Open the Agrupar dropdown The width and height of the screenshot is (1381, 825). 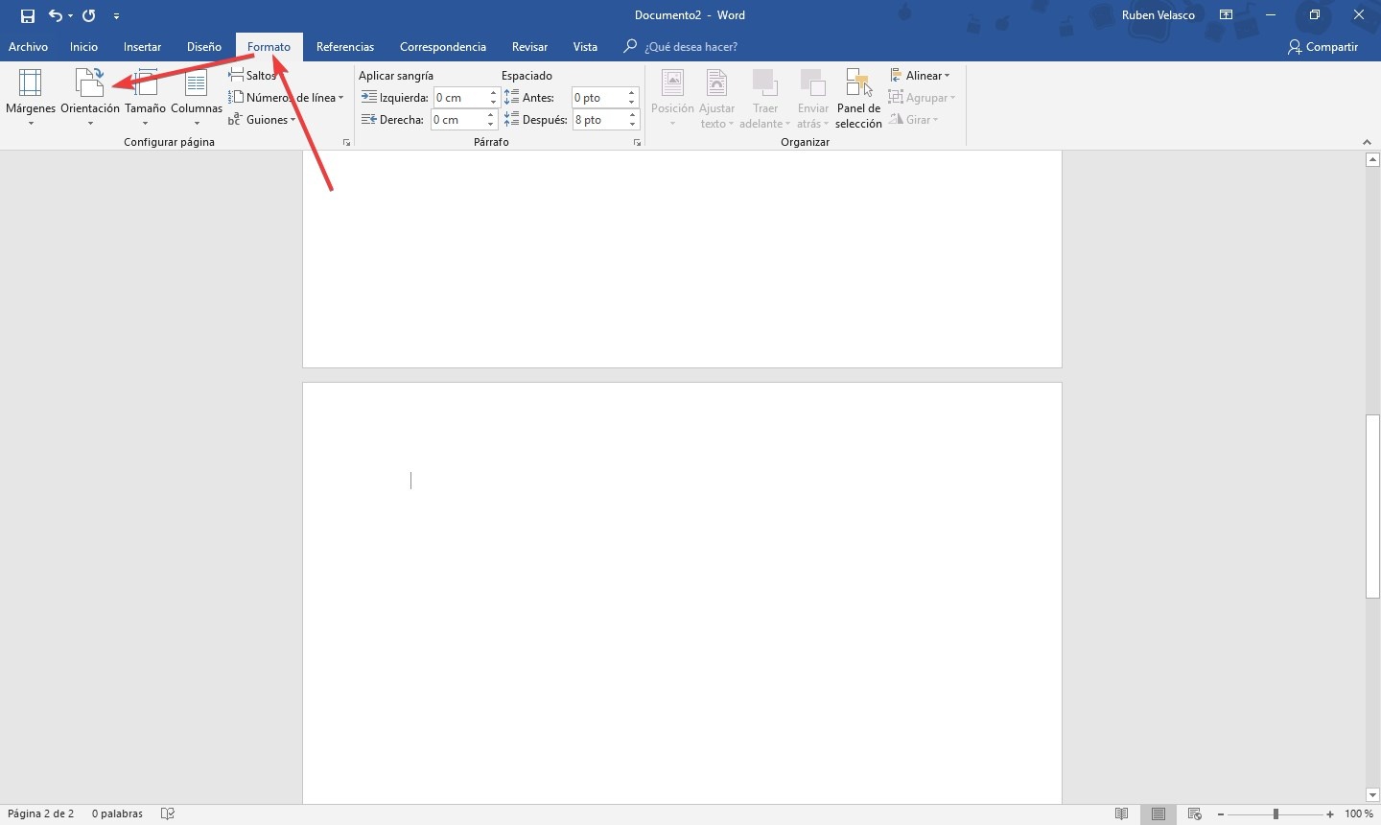click(x=923, y=97)
